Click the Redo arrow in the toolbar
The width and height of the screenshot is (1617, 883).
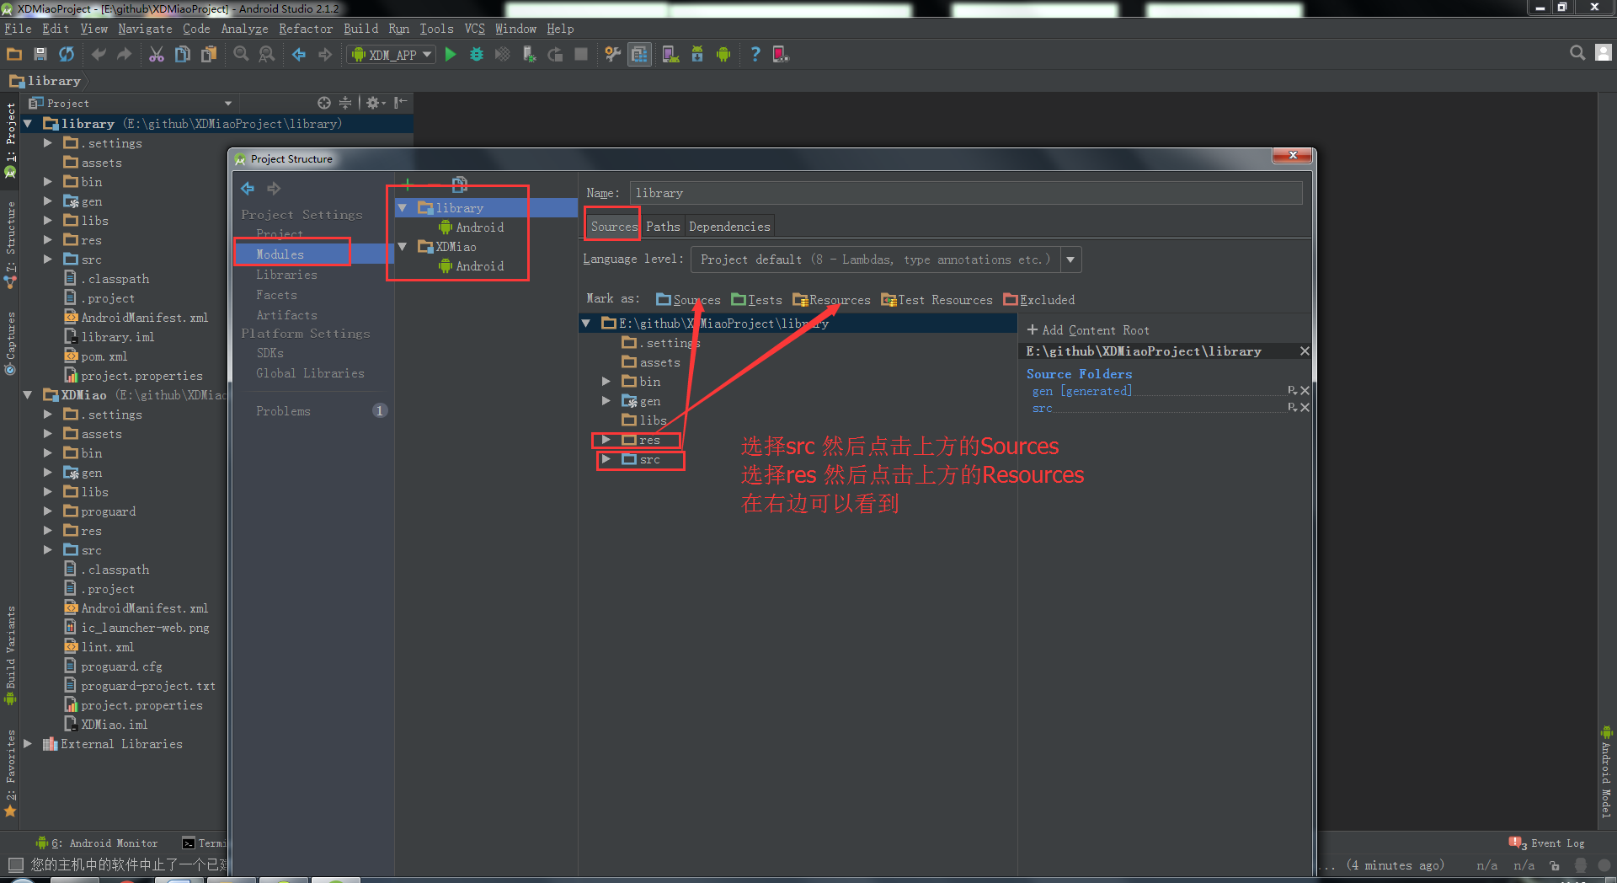pos(125,55)
